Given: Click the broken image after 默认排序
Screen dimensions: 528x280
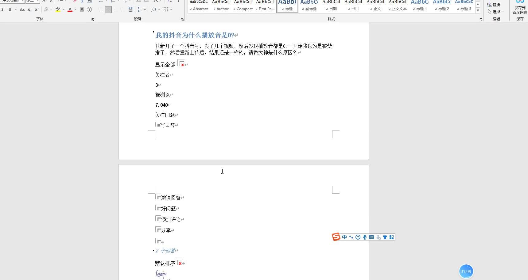Looking at the screenshot, I should coord(179,262).
